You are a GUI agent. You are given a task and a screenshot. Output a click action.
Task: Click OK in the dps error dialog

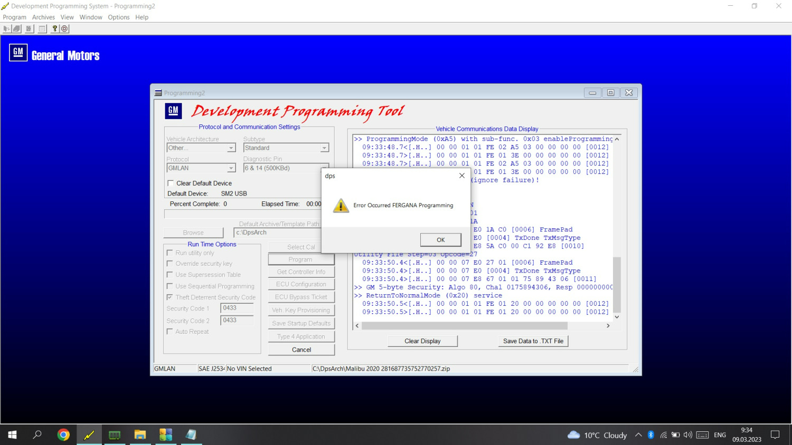coord(441,240)
